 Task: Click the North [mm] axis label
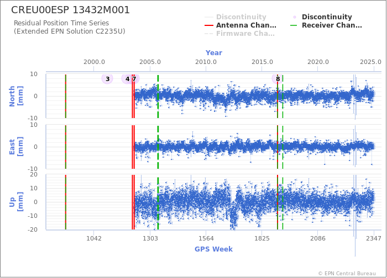click(16, 96)
